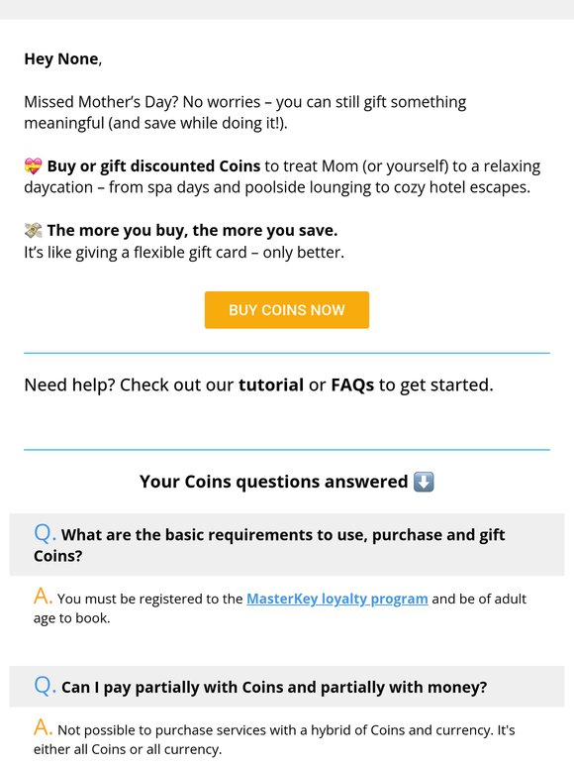This screenshot has width=574, height=767.
Task: Click the BUY COINS NOW button
Action: (x=287, y=309)
